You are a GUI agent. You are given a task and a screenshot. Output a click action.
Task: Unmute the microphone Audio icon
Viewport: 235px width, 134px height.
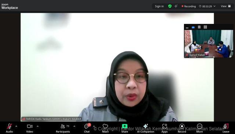pyautogui.click(x=10, y=126)
